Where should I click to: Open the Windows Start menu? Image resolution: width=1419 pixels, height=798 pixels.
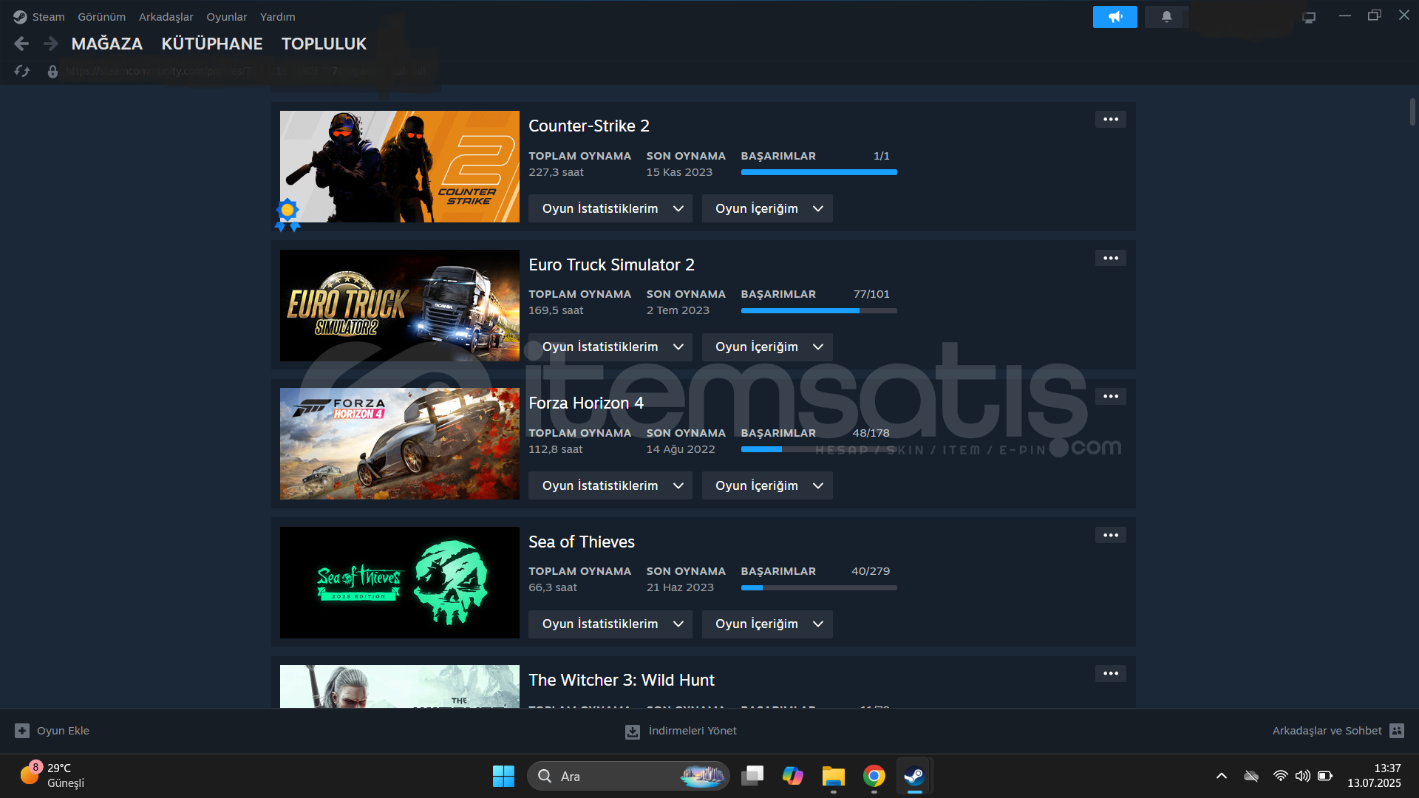(x=503, y=776)
